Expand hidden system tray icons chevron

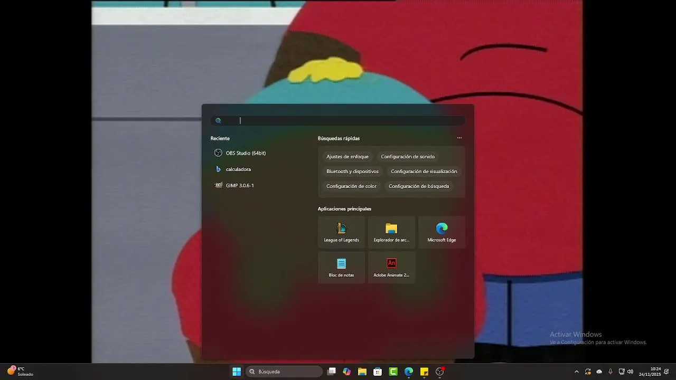tap(576, 372)
